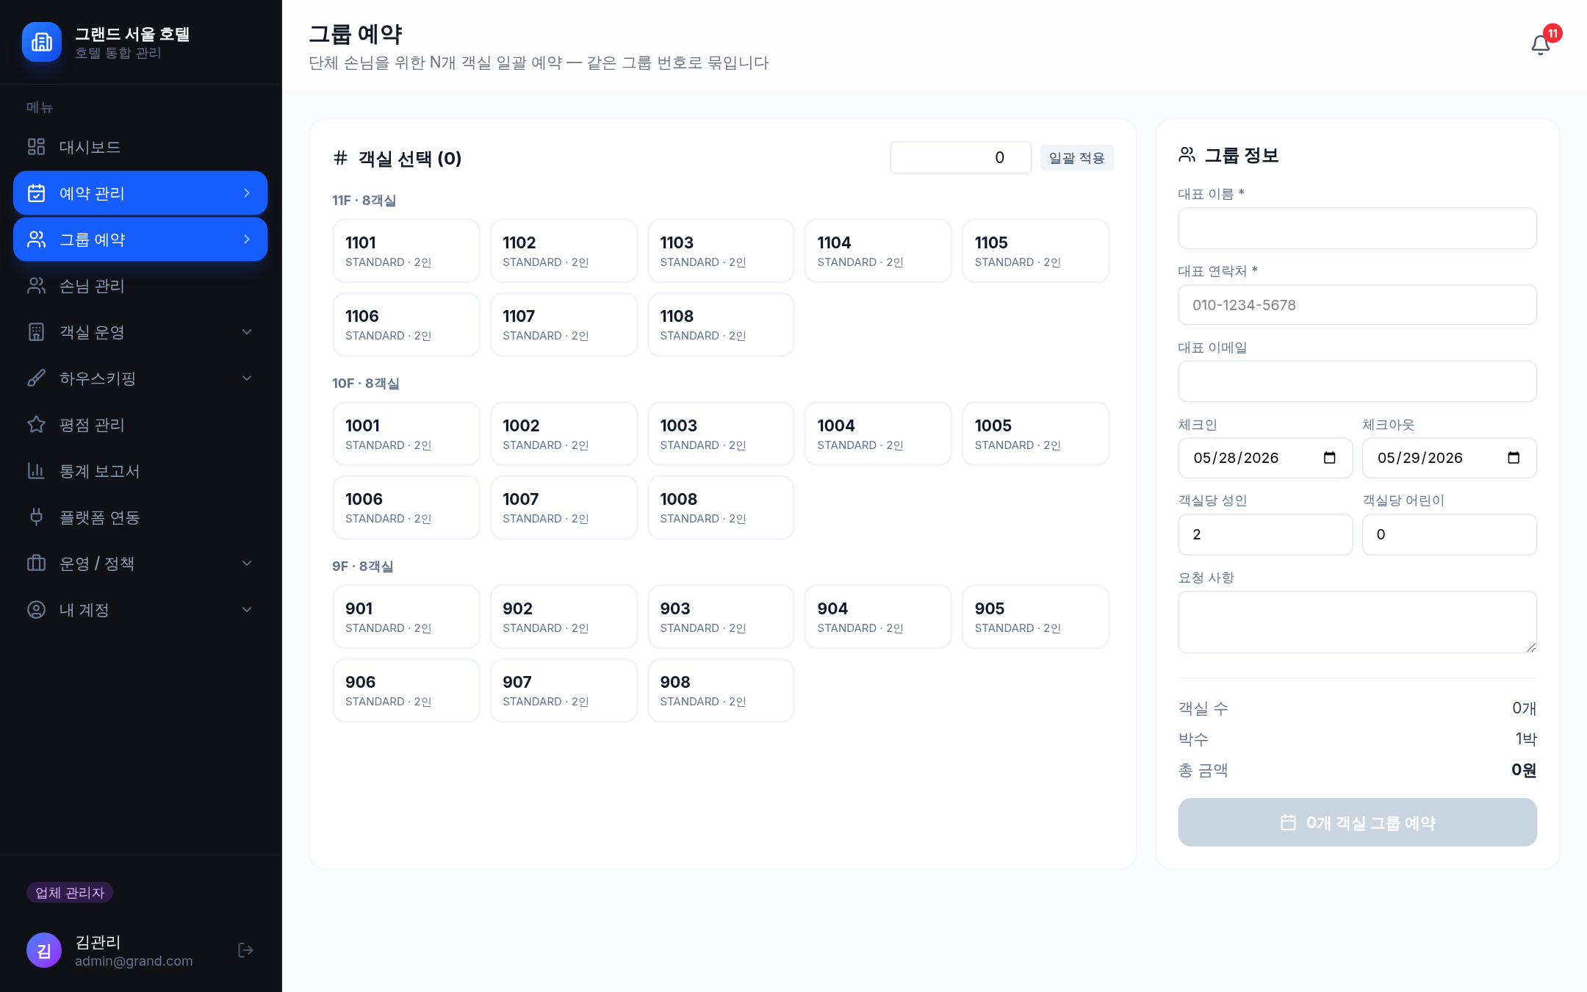Focus the 객실당 어린이 number field
Image resolution: width=1587 pixels, height=992 pixels.
[x=1449, y=534]
